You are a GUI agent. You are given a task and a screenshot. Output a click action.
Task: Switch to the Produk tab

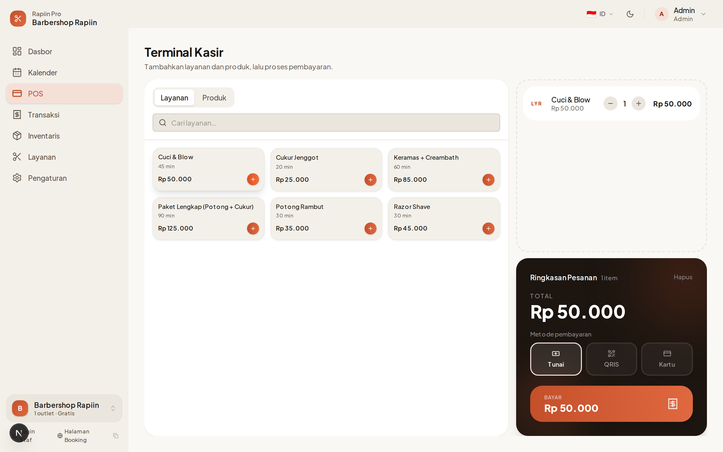(x=214, y=98)
